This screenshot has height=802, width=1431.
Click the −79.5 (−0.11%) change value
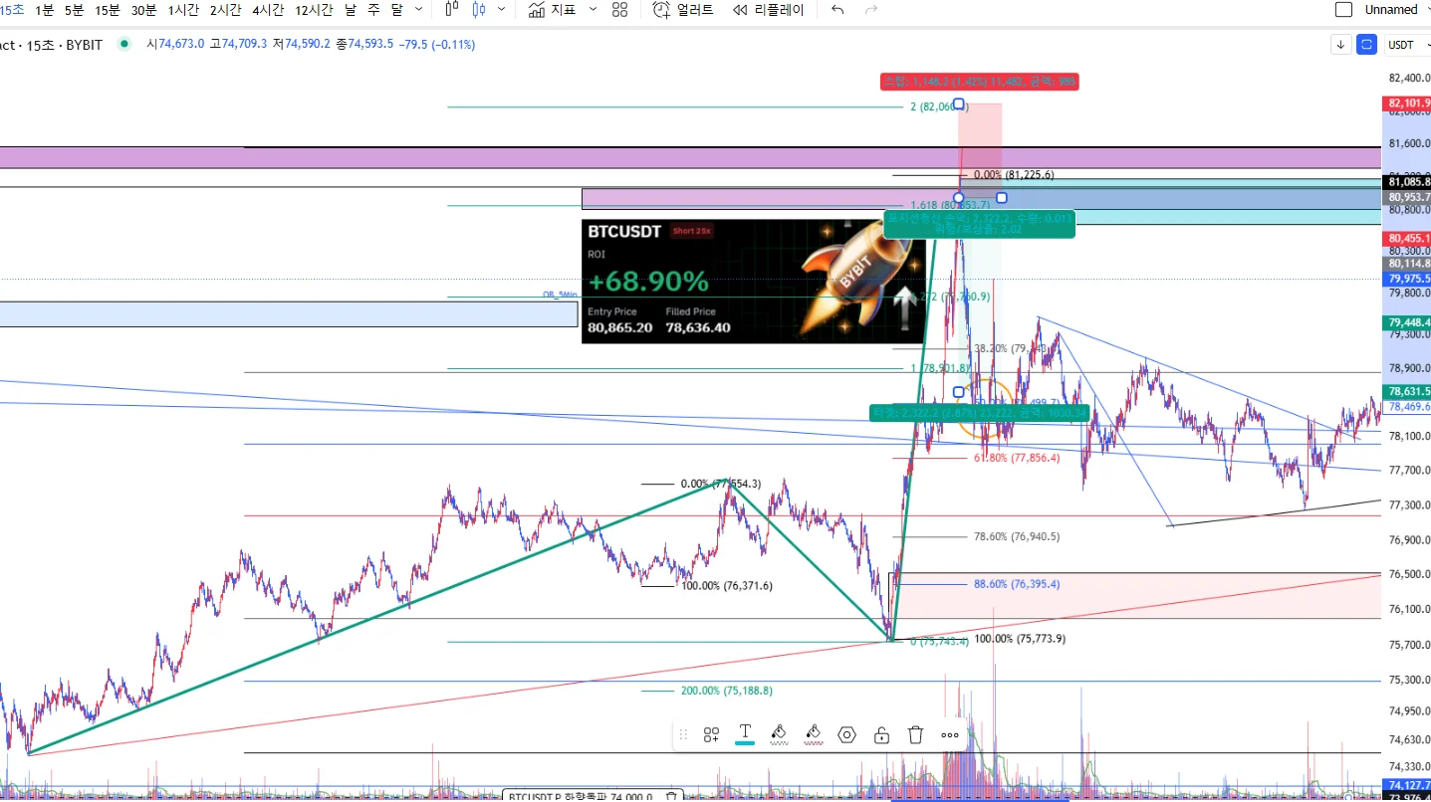[437, 45]
